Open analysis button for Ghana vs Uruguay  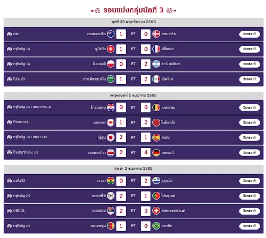pyautogui.click(x=250, y=181)
